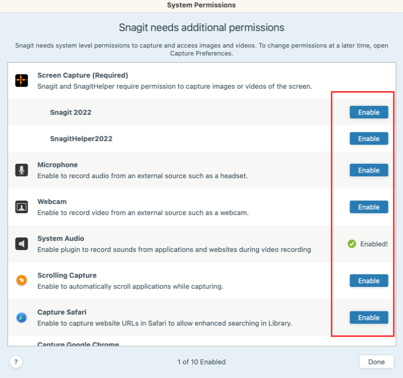Screen dimensions: 403x378
Task: Click the Scrolling Capture orange icon
Action: (x=22, y=281)
